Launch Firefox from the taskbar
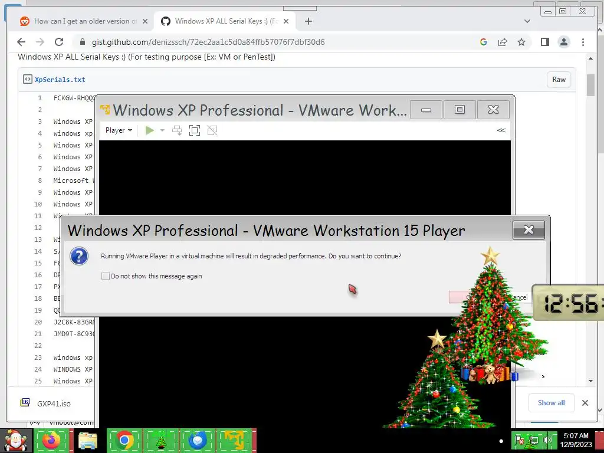604x453 pixels. click(51, 440)
